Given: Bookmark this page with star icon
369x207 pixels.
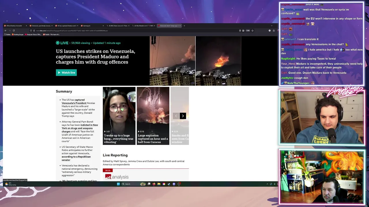Looking at the screenshot, I should point(253,30).
